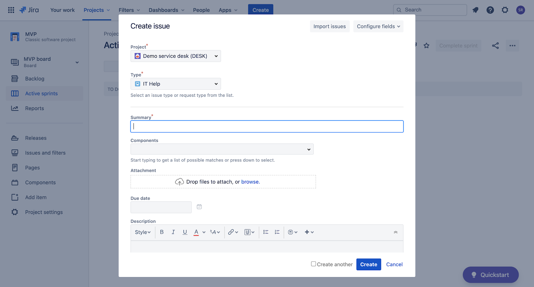Click the Create button in top navigation
Image resolution: width=534 pixels, height=287 pixels.
point(261,10)
